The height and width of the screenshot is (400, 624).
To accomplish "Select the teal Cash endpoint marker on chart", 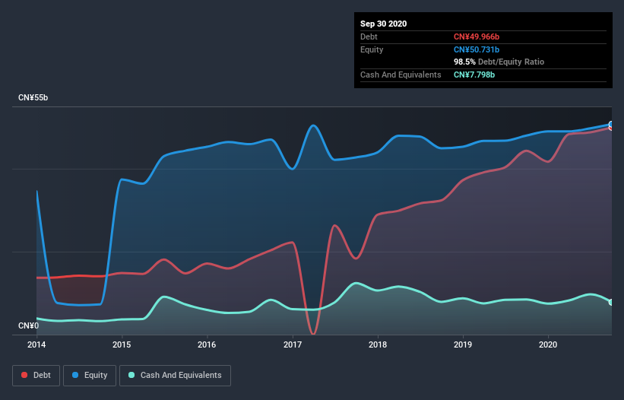I will pyautogui.click(x=610, y=303).
